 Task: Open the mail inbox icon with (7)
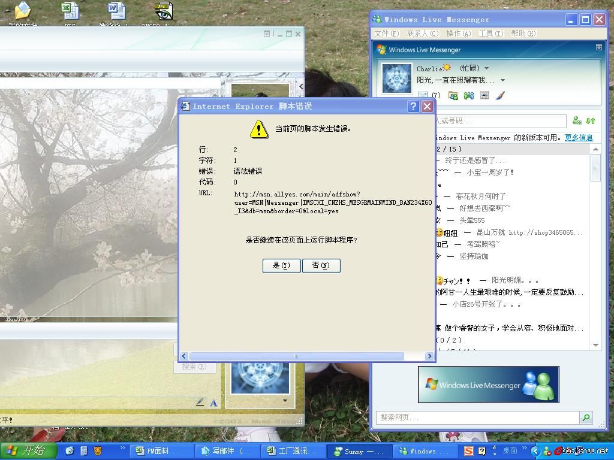(429, 95)
